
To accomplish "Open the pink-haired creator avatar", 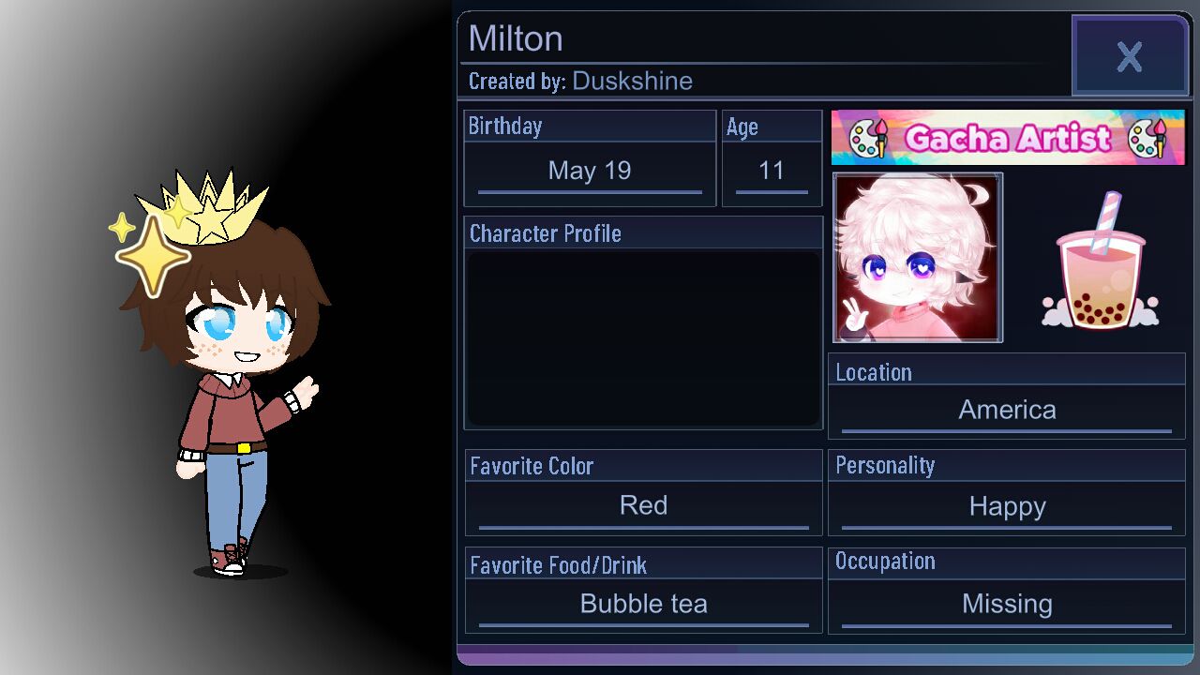I will tap(917, 258).
